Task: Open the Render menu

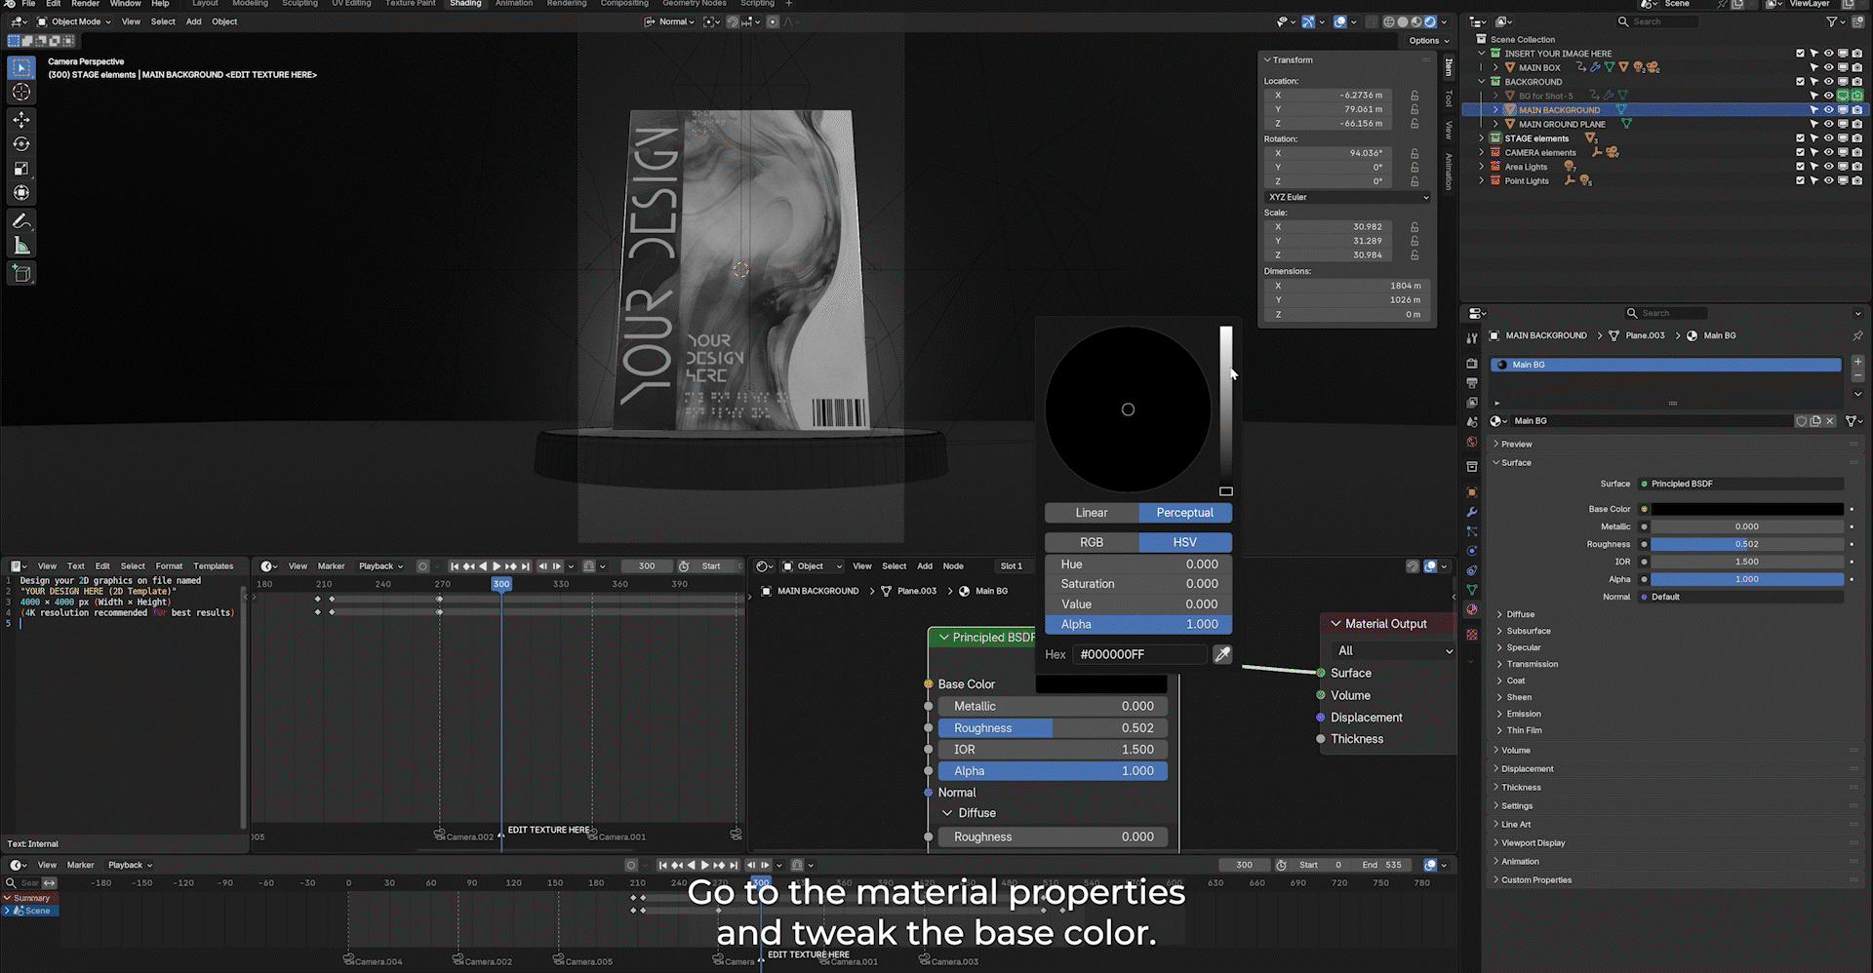Action: pos(85,4)
